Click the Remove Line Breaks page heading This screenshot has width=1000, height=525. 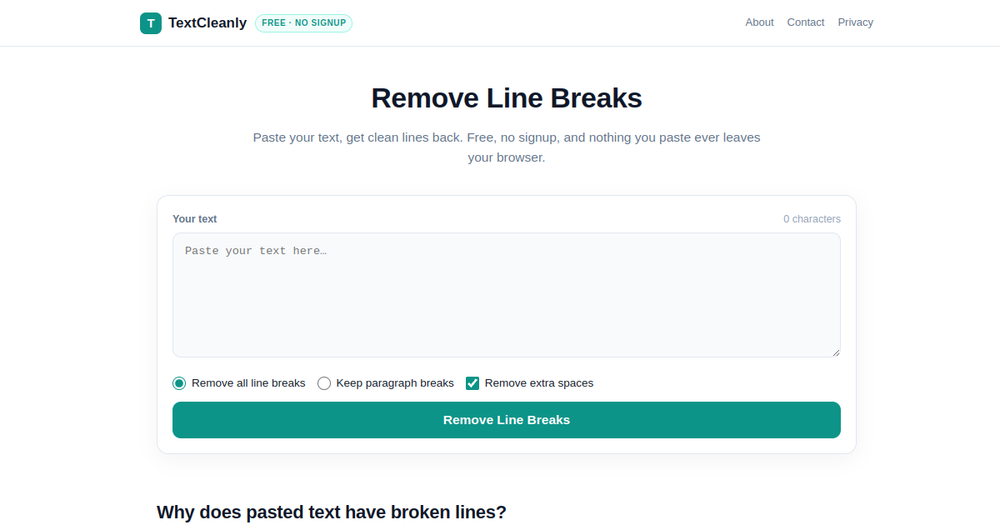point(507,98)
